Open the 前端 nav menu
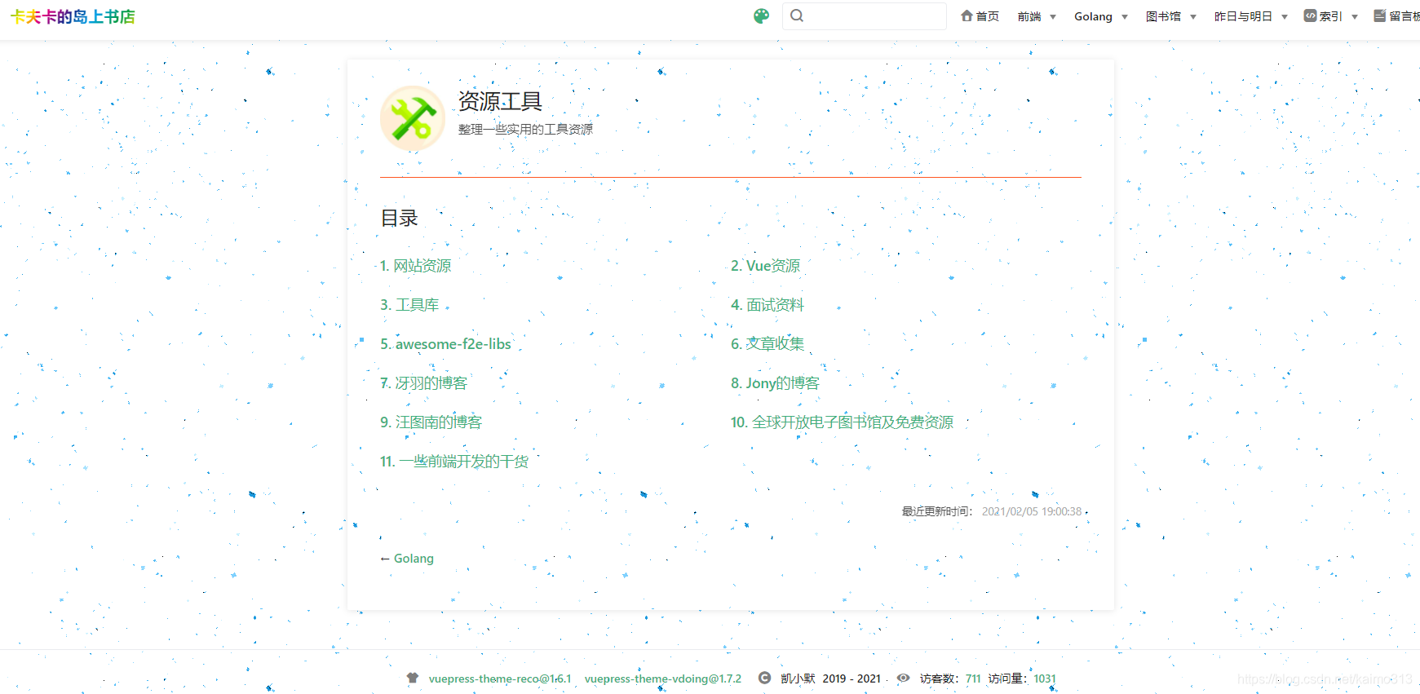Viewport: 1420px width, 694px height. click(x=1029, y=16)
